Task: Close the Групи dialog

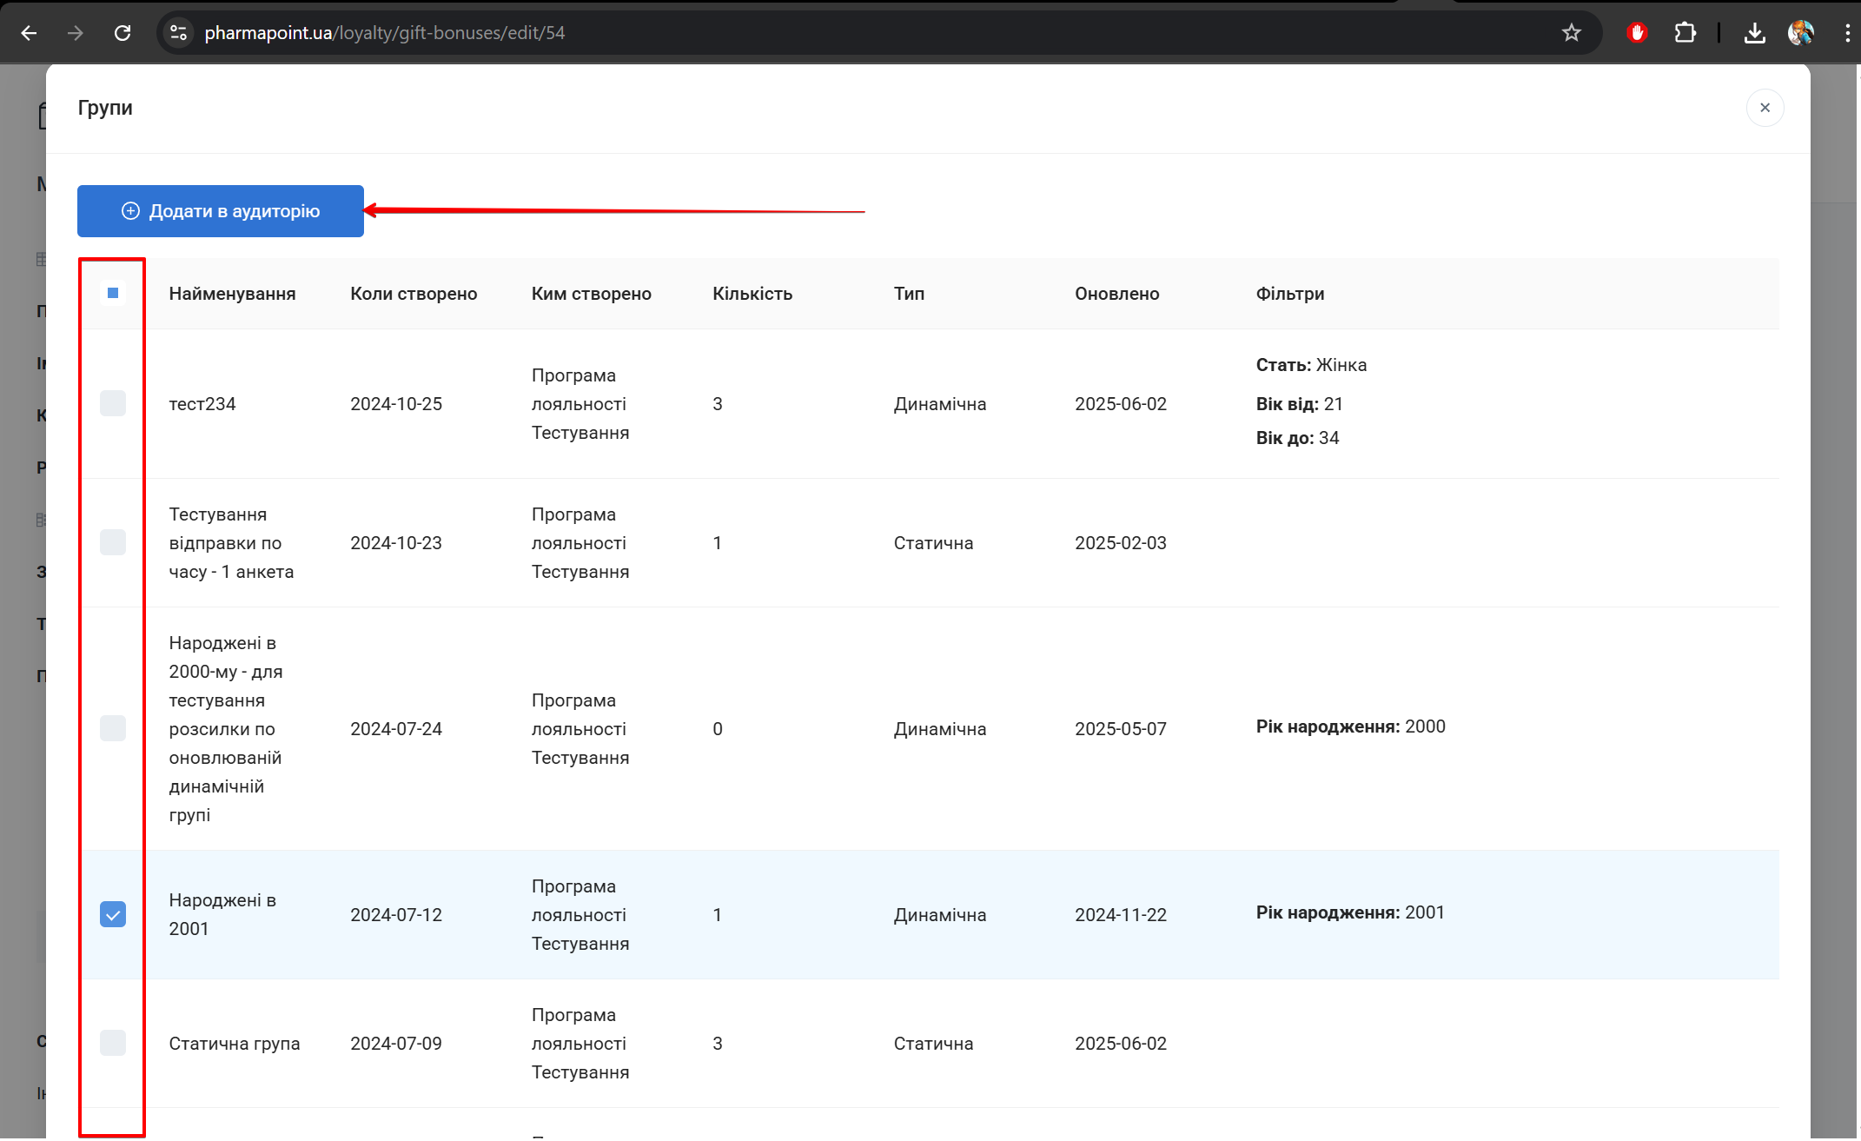Action: 1765,108
